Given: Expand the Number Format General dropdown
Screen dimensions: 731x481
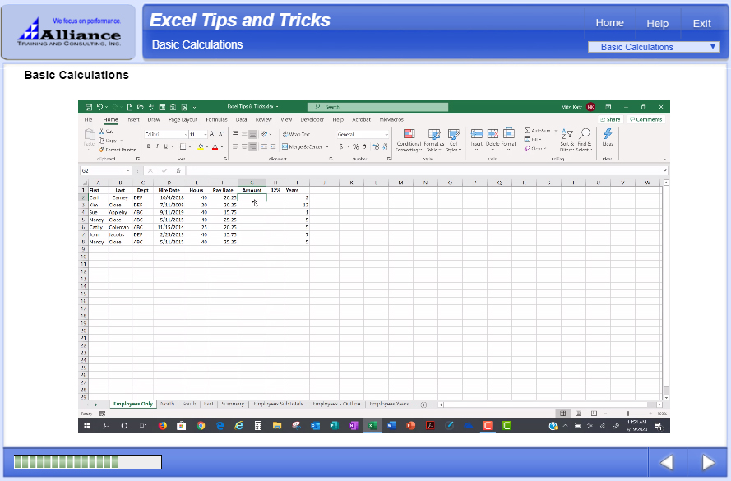Looking at the screenshot, I should tap(386, 134).
